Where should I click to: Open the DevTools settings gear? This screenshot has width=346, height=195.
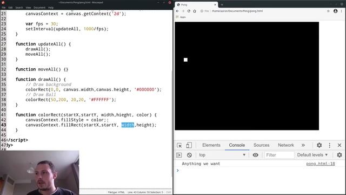(x=319, y=145)
